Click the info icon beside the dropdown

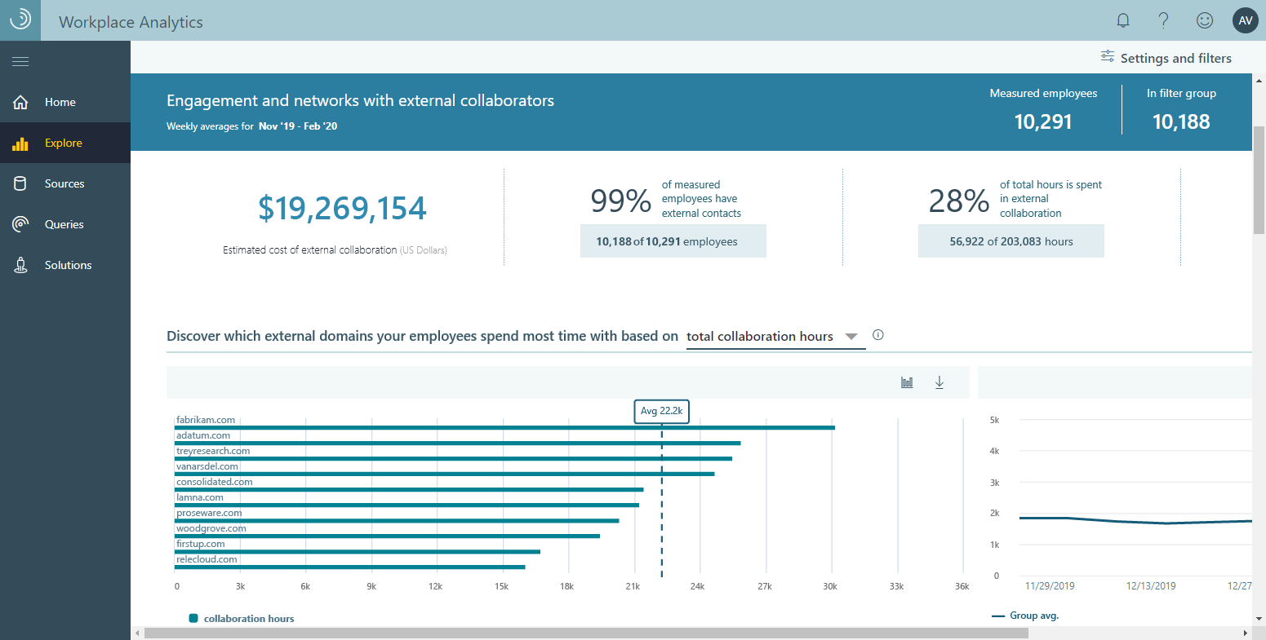(x=878, y=335)
